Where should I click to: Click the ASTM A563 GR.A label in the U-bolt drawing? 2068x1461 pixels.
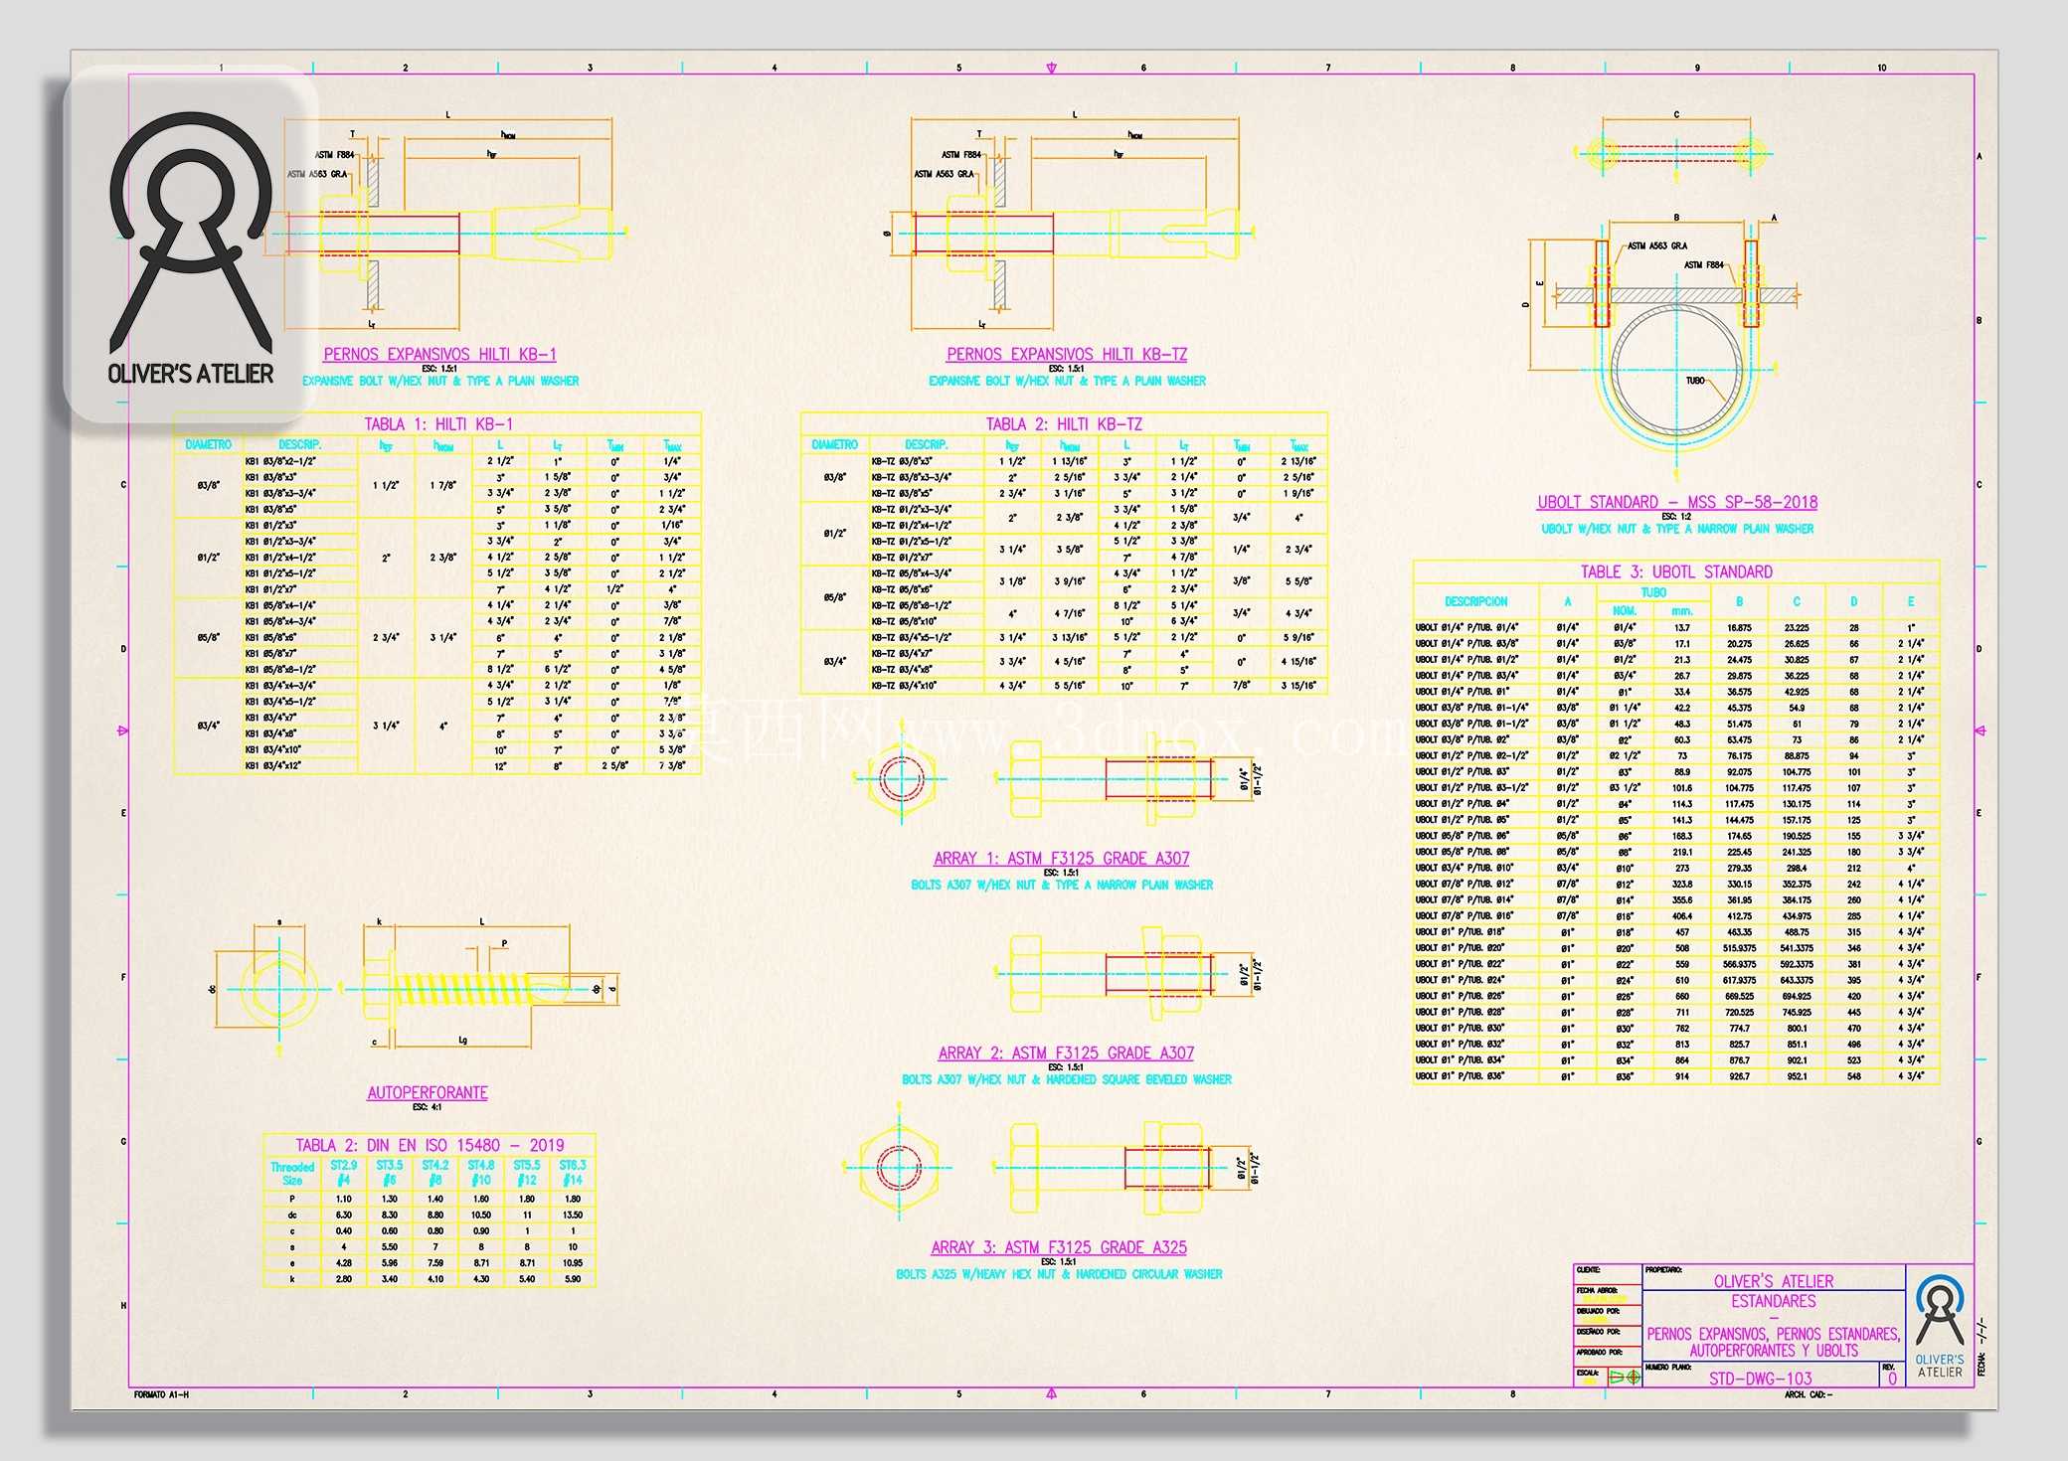[x=1657, y=245]
